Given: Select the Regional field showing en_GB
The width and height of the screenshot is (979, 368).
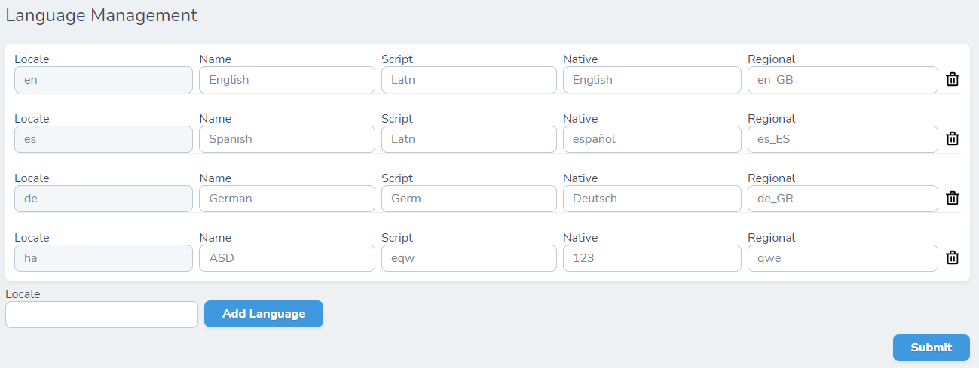Looking at the screenshot, I should tap(842, 80).
